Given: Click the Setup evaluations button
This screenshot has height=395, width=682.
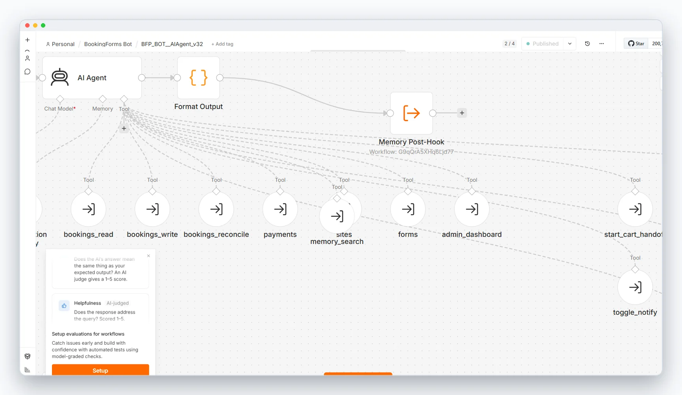Looking at the screenshot, I should pos(100,370).
